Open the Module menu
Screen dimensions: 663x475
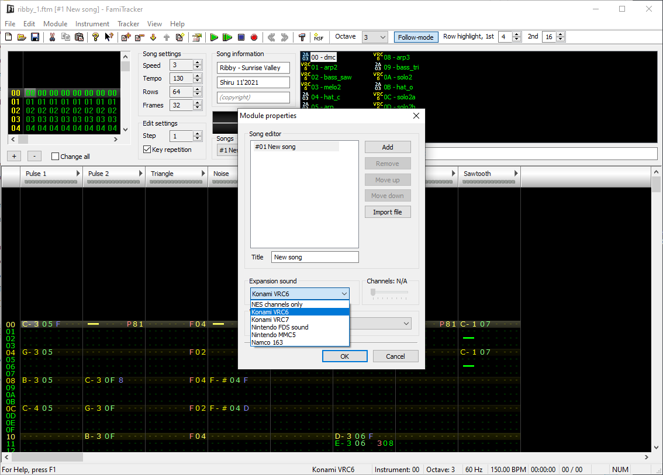tap(56, 24)
